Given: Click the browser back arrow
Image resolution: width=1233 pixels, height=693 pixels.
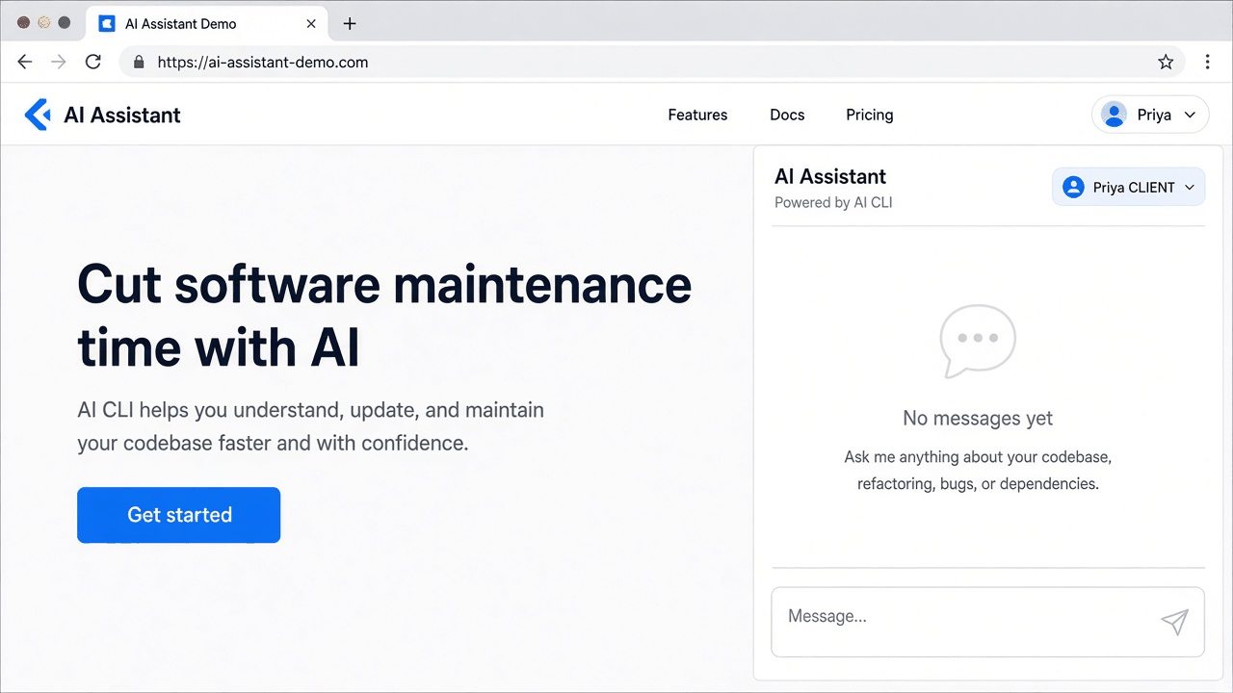Looking at the screenshot, I should 25,62.
